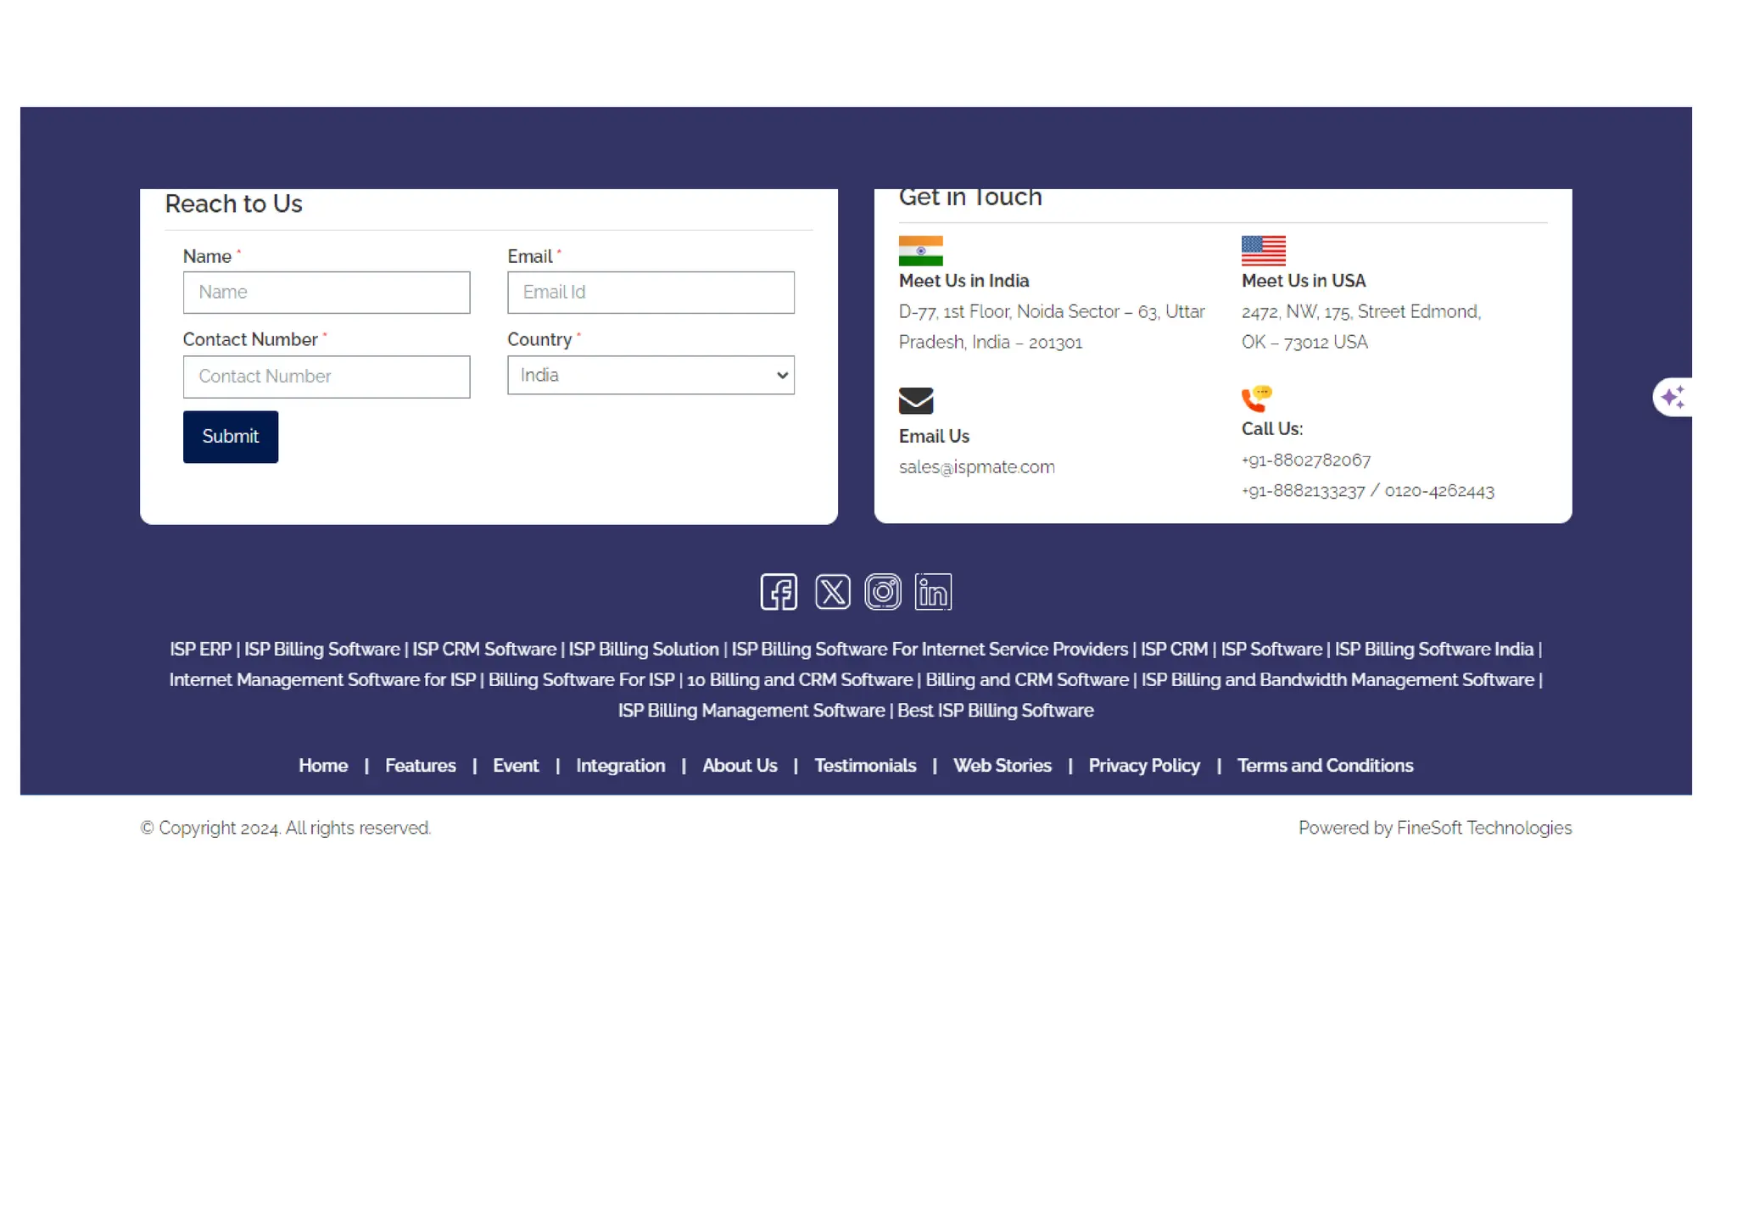Viewport: 1737px width, 1228px height.
Task: Open the X (Twitter) social icon
Action: tap(832, 592)
